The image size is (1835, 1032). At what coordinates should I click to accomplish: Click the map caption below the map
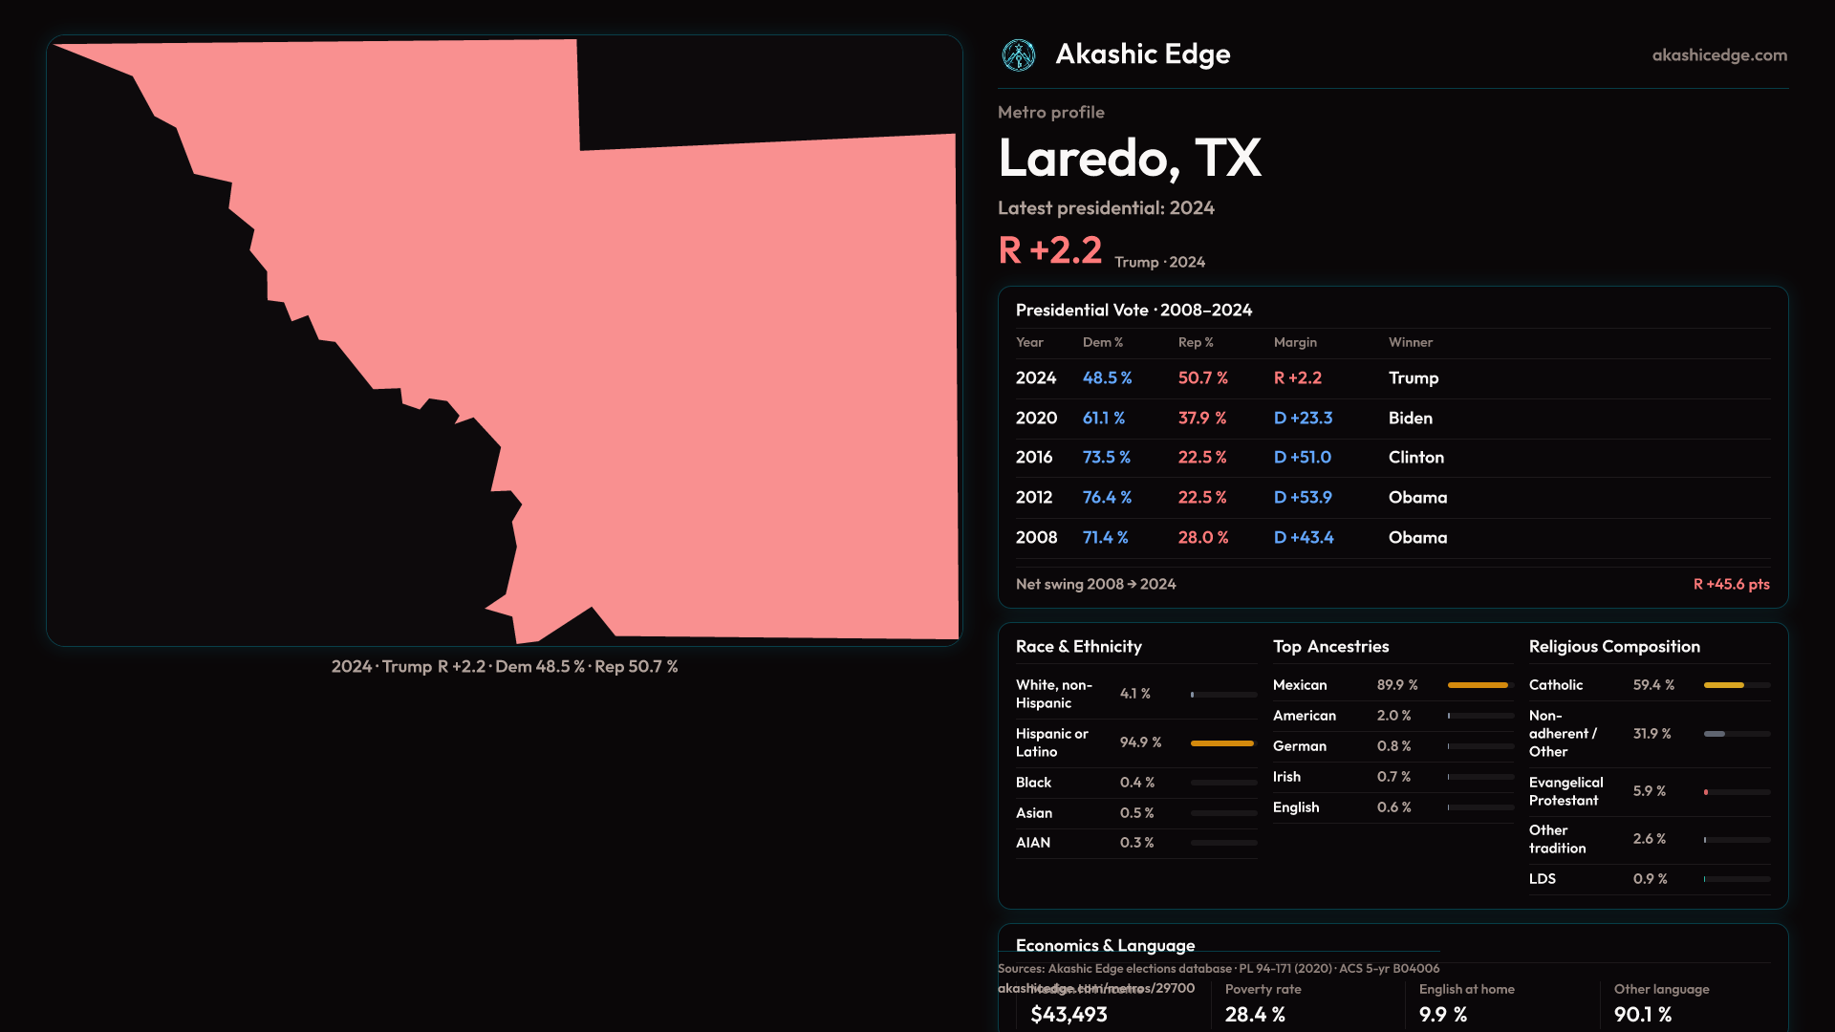[x=504, y=667]
